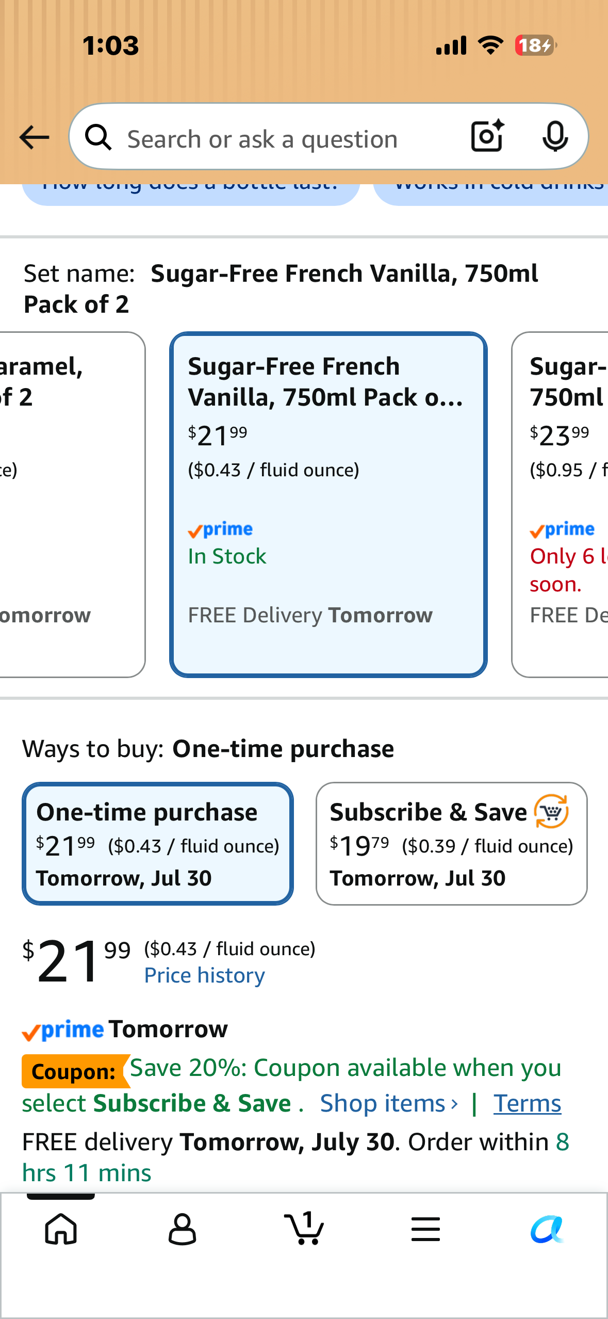The image size is (608, 1319).
Task: Open coupon Terms link
Action: tap(527, 1103)
